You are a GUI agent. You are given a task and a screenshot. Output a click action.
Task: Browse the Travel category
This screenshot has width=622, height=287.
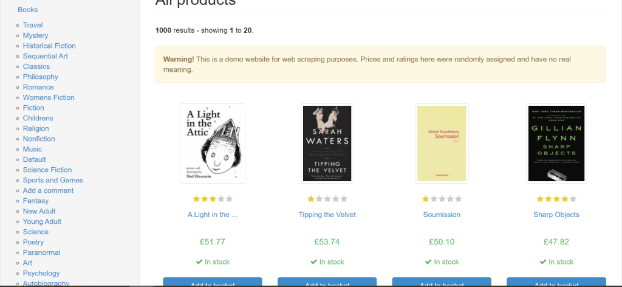(x=33, y=25)
